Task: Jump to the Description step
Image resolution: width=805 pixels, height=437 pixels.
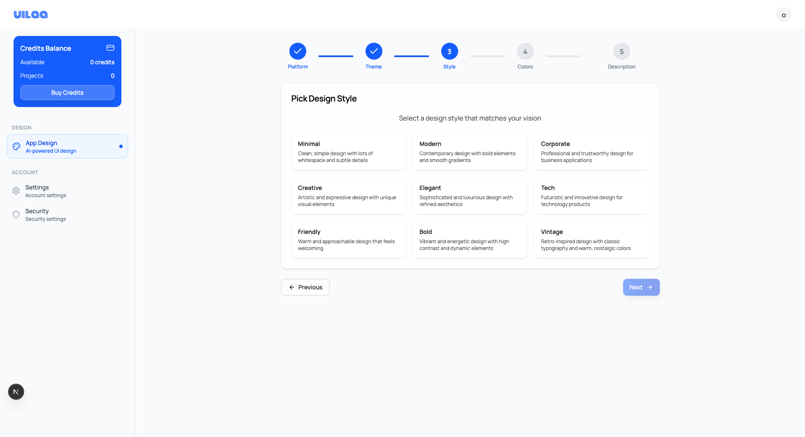Action: pos(621,51)
